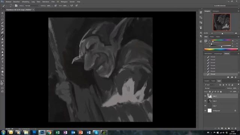This screenshot has width=240, height=135.
Task: Select the Laag 3 layer name
Action: pos(214,96)
